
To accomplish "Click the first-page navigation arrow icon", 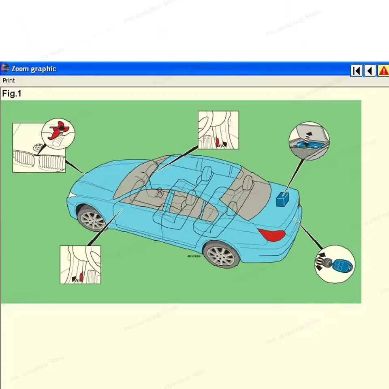I will 356,71.
